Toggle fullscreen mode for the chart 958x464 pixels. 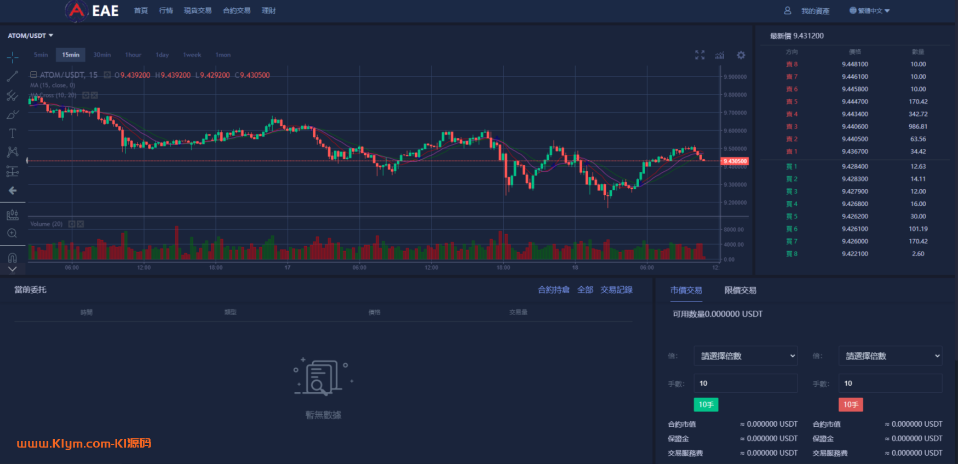pyautogui.click(x=699, y=55)
